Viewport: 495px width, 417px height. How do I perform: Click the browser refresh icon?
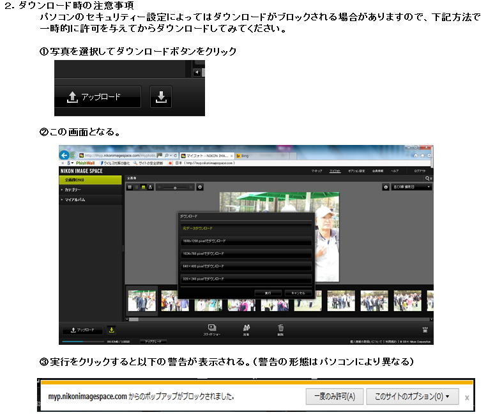click(x=176, y=155)
